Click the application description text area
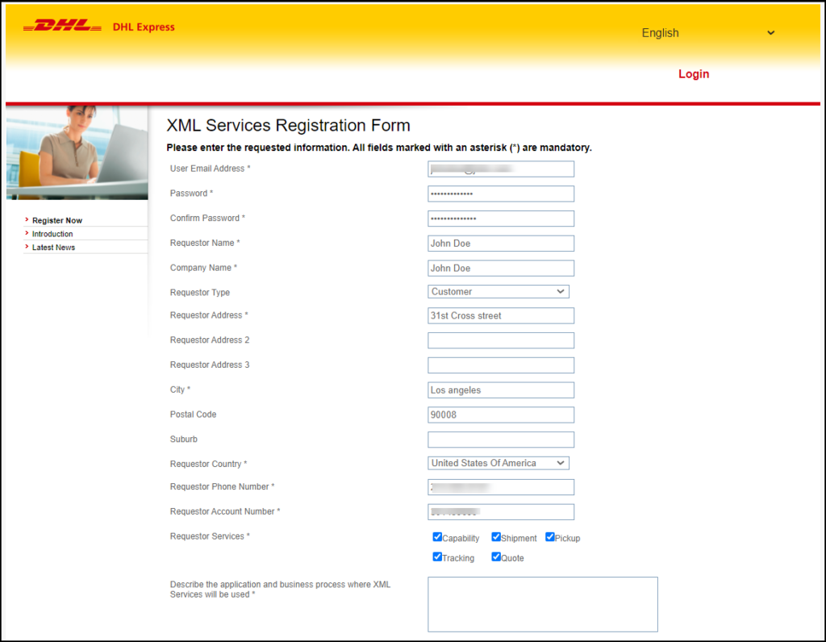Screen dimensions: 826x642 click(542, 604)
